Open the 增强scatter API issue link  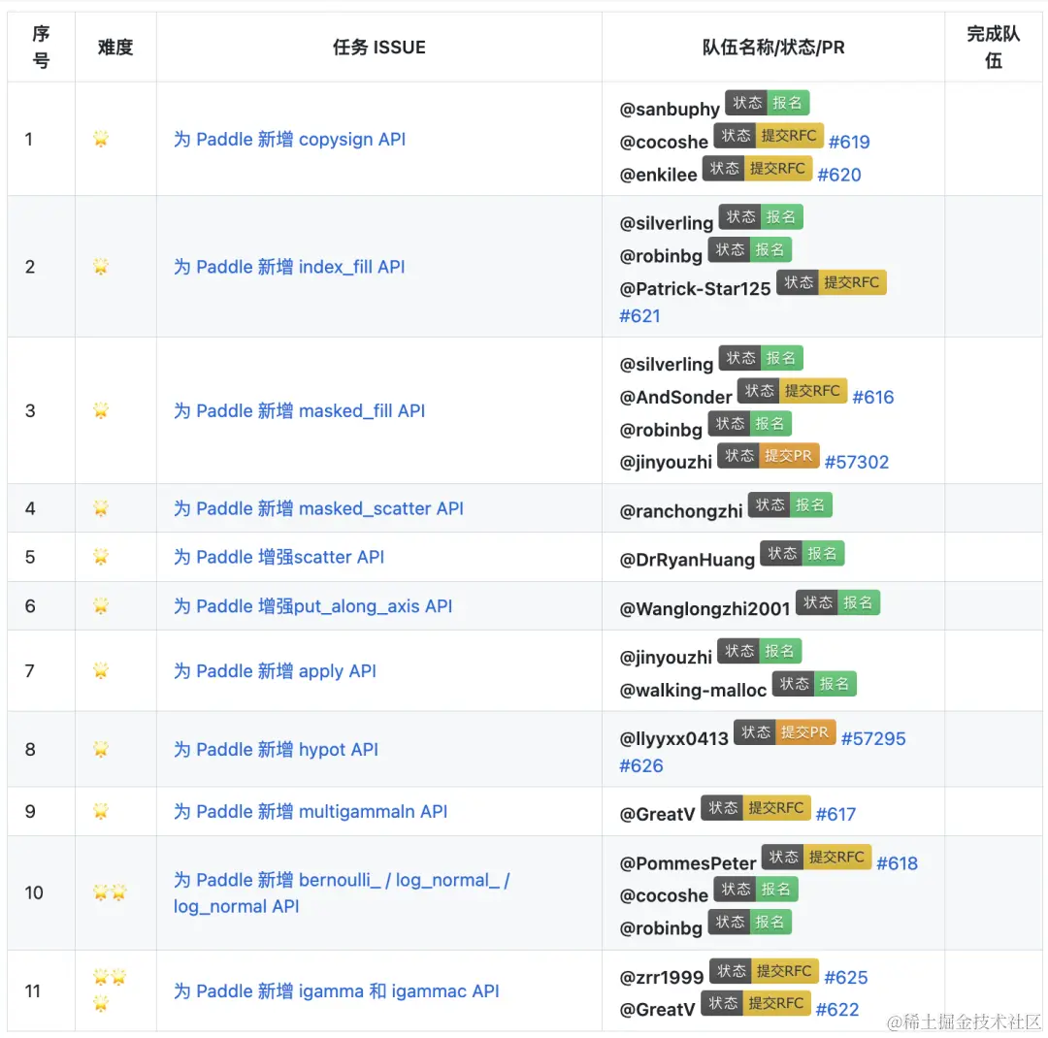(x=278, y=557)
